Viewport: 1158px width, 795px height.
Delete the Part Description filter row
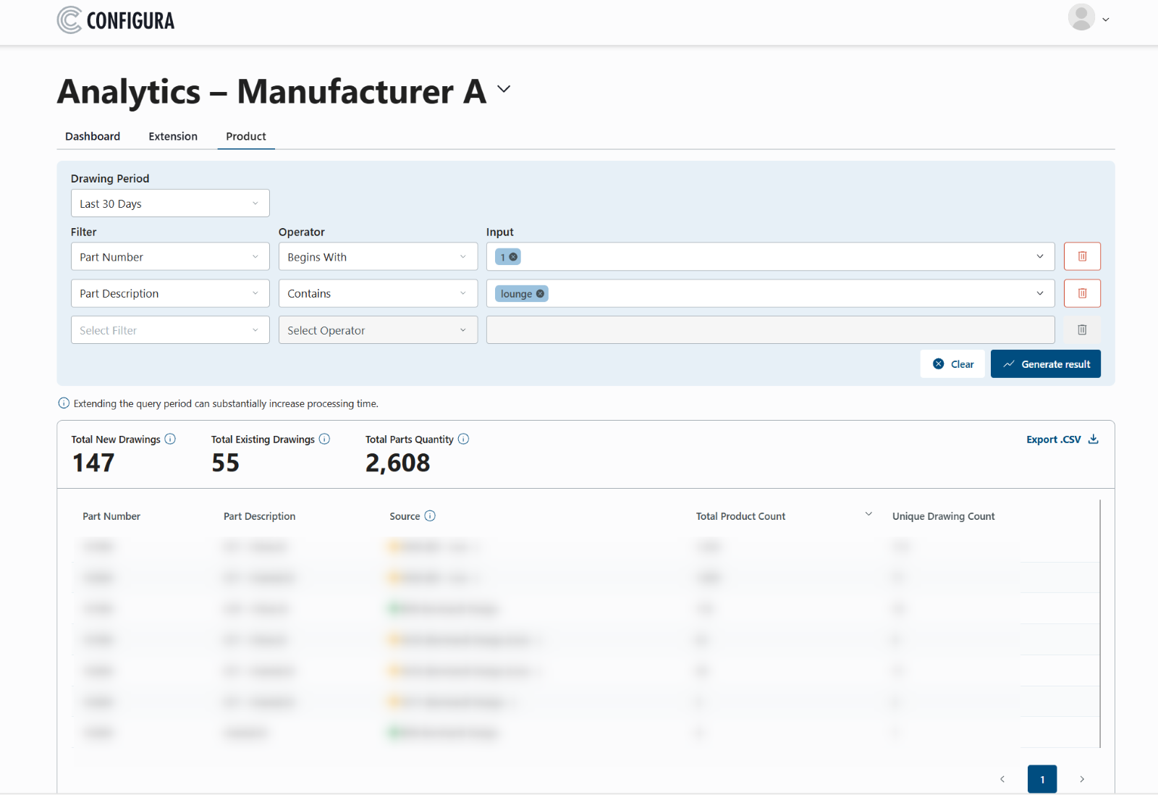[1082, 293]
